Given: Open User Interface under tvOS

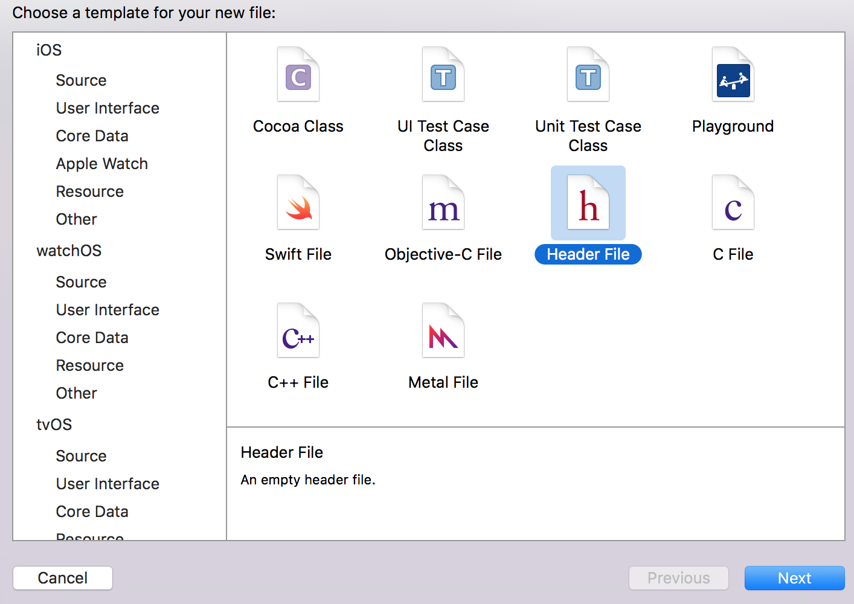Looking at the screenshot, I should (108, 484).
